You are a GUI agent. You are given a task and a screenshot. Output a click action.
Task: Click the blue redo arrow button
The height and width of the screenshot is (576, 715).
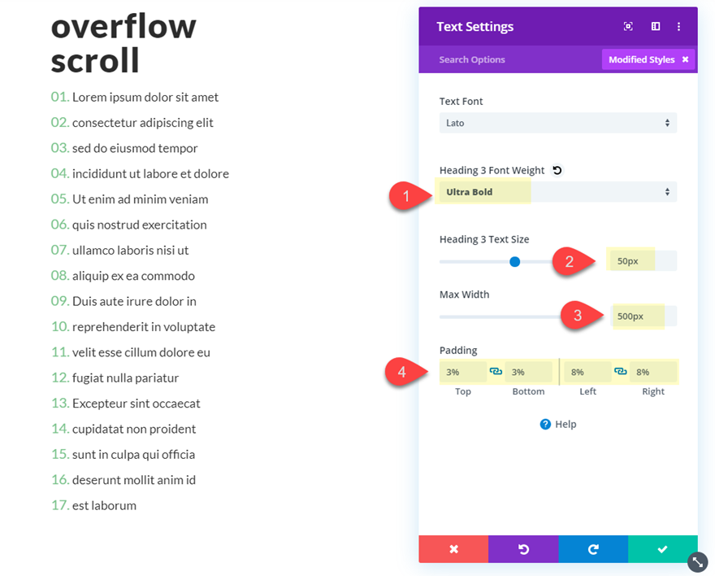(x=593, y=549)
